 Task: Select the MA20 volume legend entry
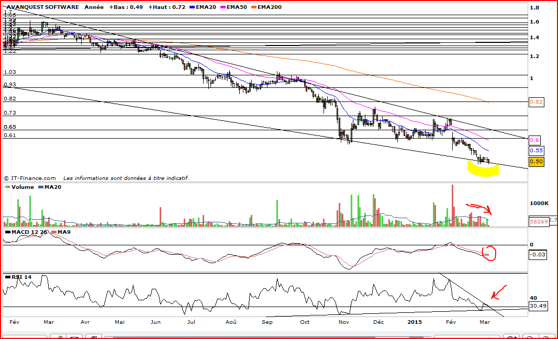tap(49, 187)
